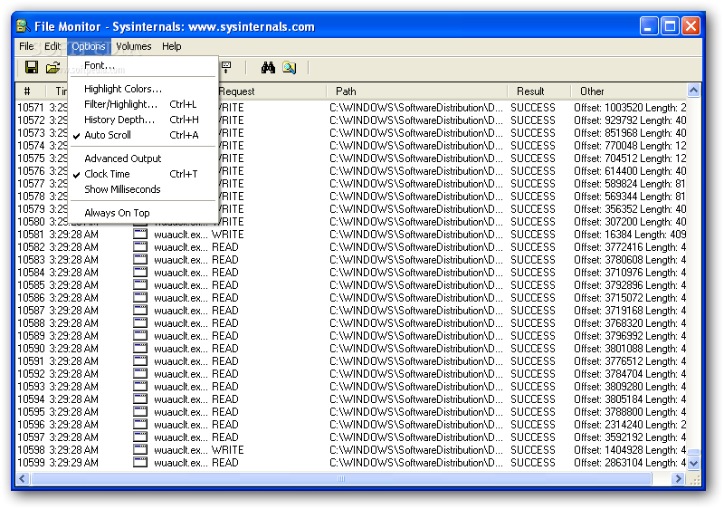The image size is (724, 509).
Task: Click the Open folder toolbar icon
Action: point(53,67)
